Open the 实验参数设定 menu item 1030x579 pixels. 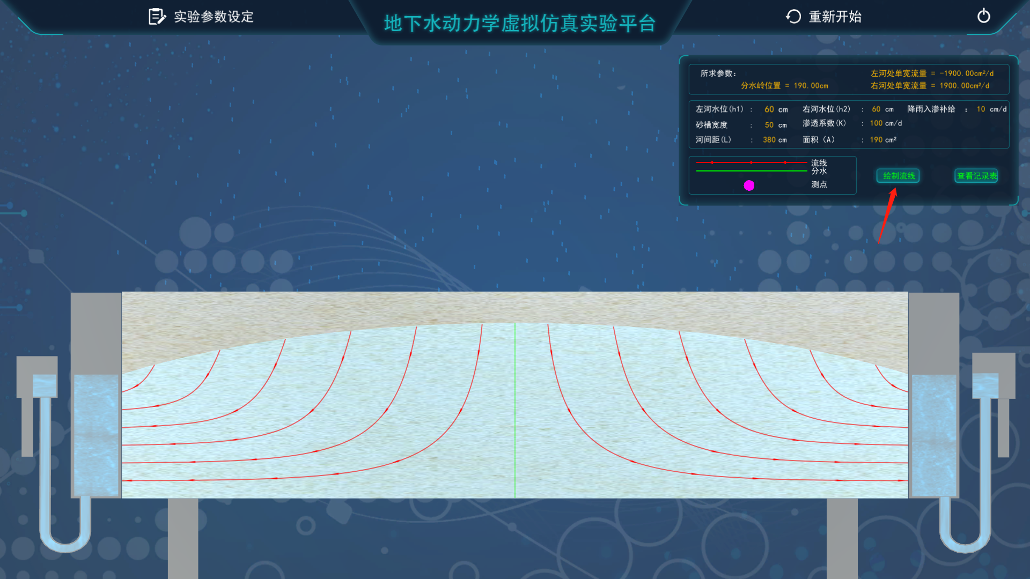click(x=212, y=17)
